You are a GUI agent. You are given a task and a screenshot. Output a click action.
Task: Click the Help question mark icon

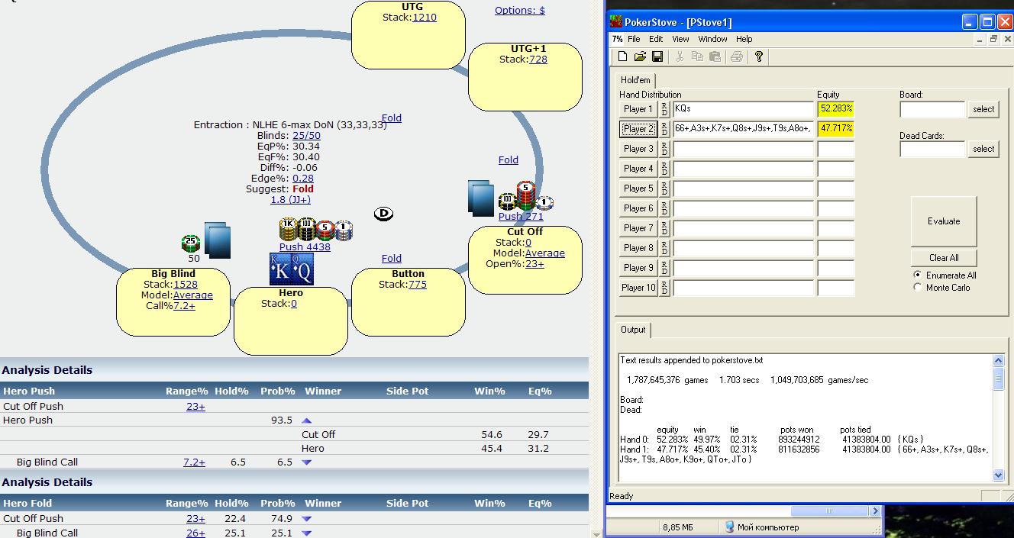tap(758, 56)
